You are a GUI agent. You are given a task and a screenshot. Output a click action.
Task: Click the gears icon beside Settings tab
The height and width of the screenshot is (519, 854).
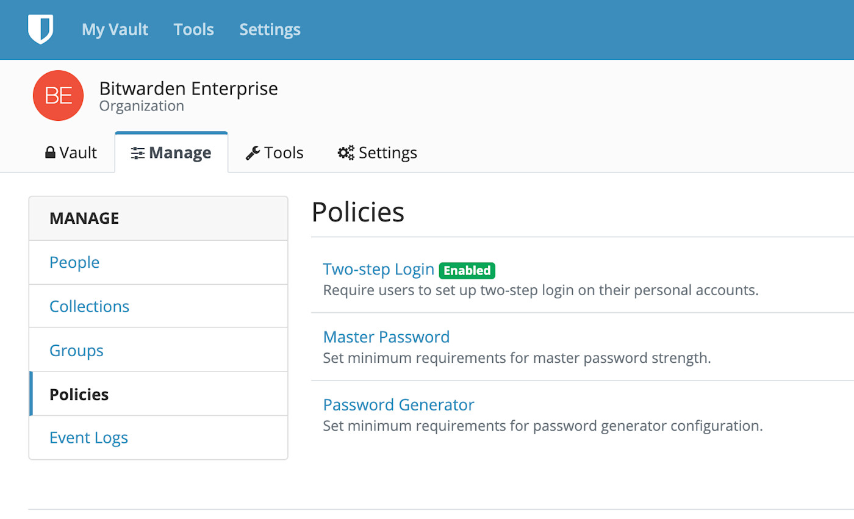[x=345, y=152]
